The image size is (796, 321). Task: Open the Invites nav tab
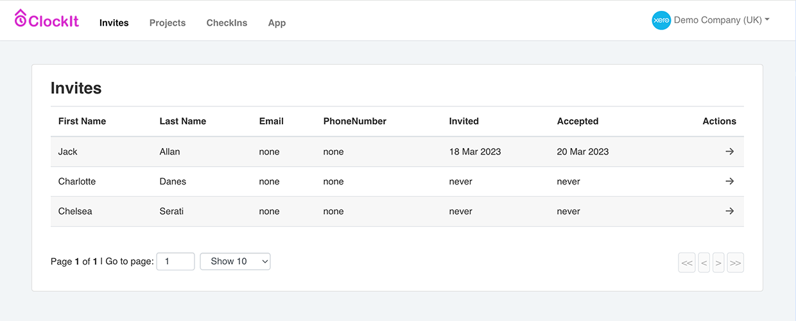pos(114,23)
